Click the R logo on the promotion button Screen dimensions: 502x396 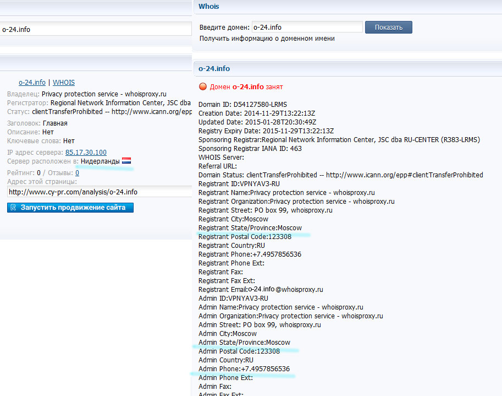point(13,208)
